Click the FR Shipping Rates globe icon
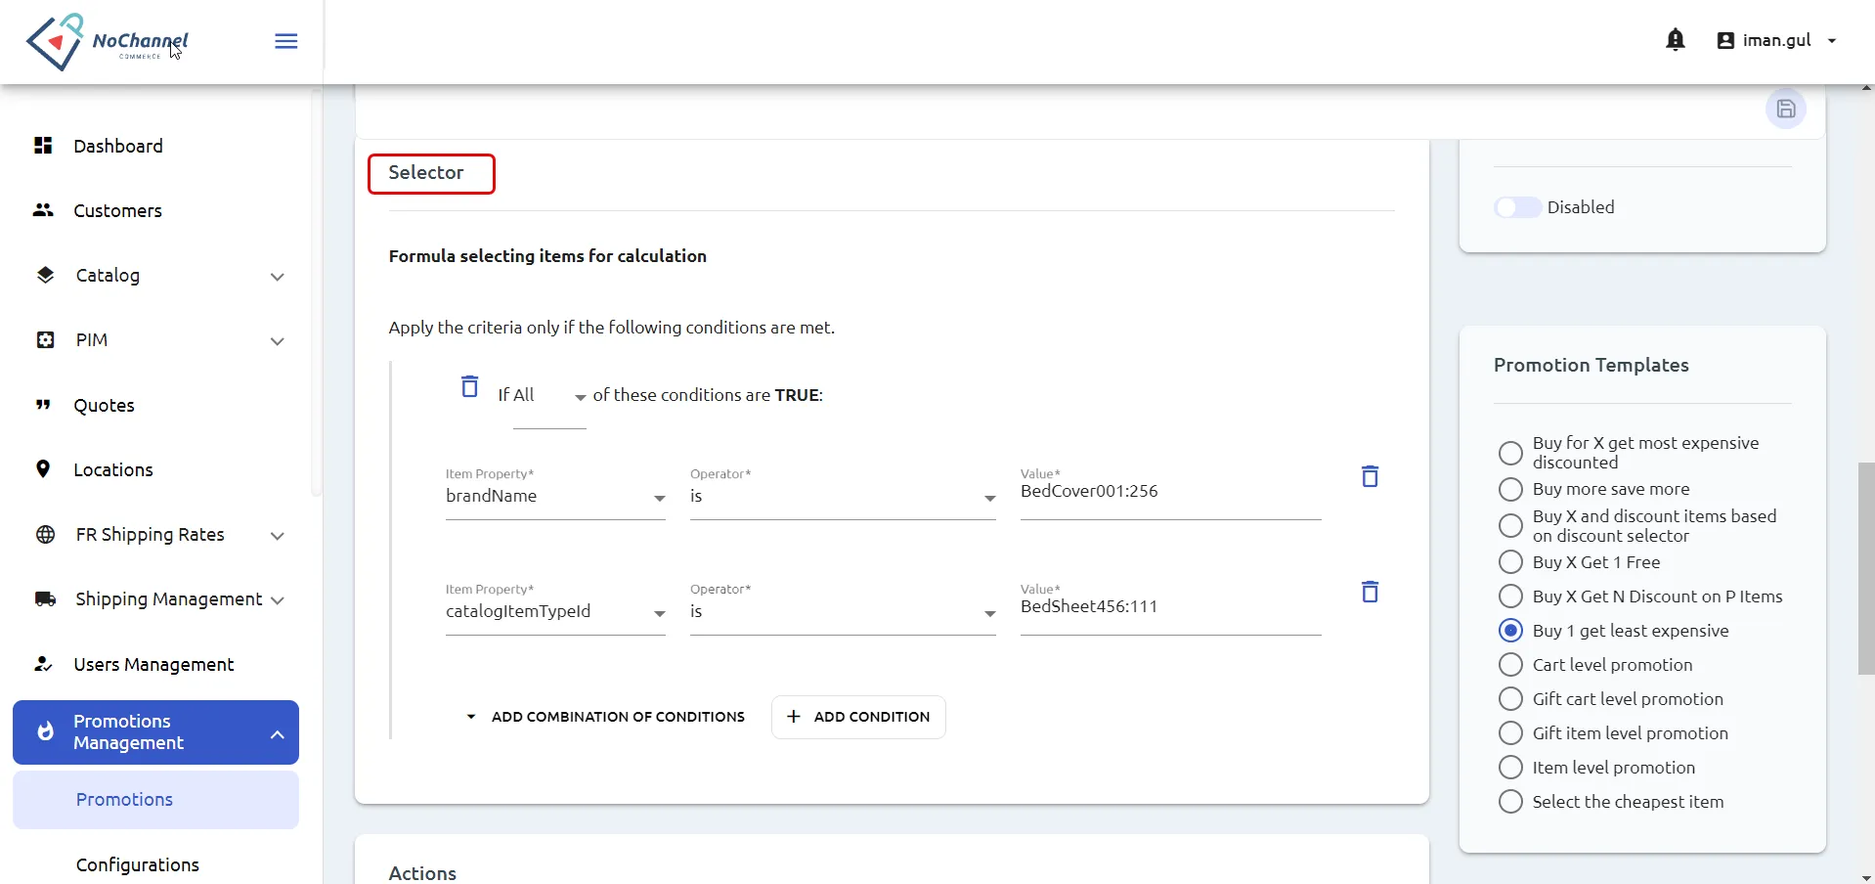The height and width of the screenshot is (884, 1875). (x=45, y=534)
